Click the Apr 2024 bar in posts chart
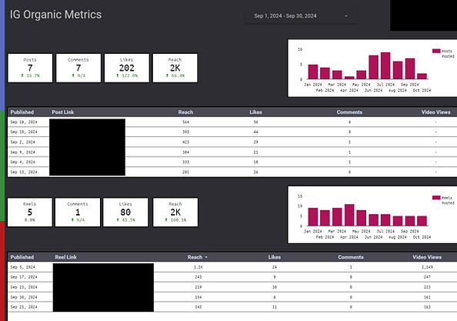Screen dimensions: 457x321 click(x=349, y=78)
